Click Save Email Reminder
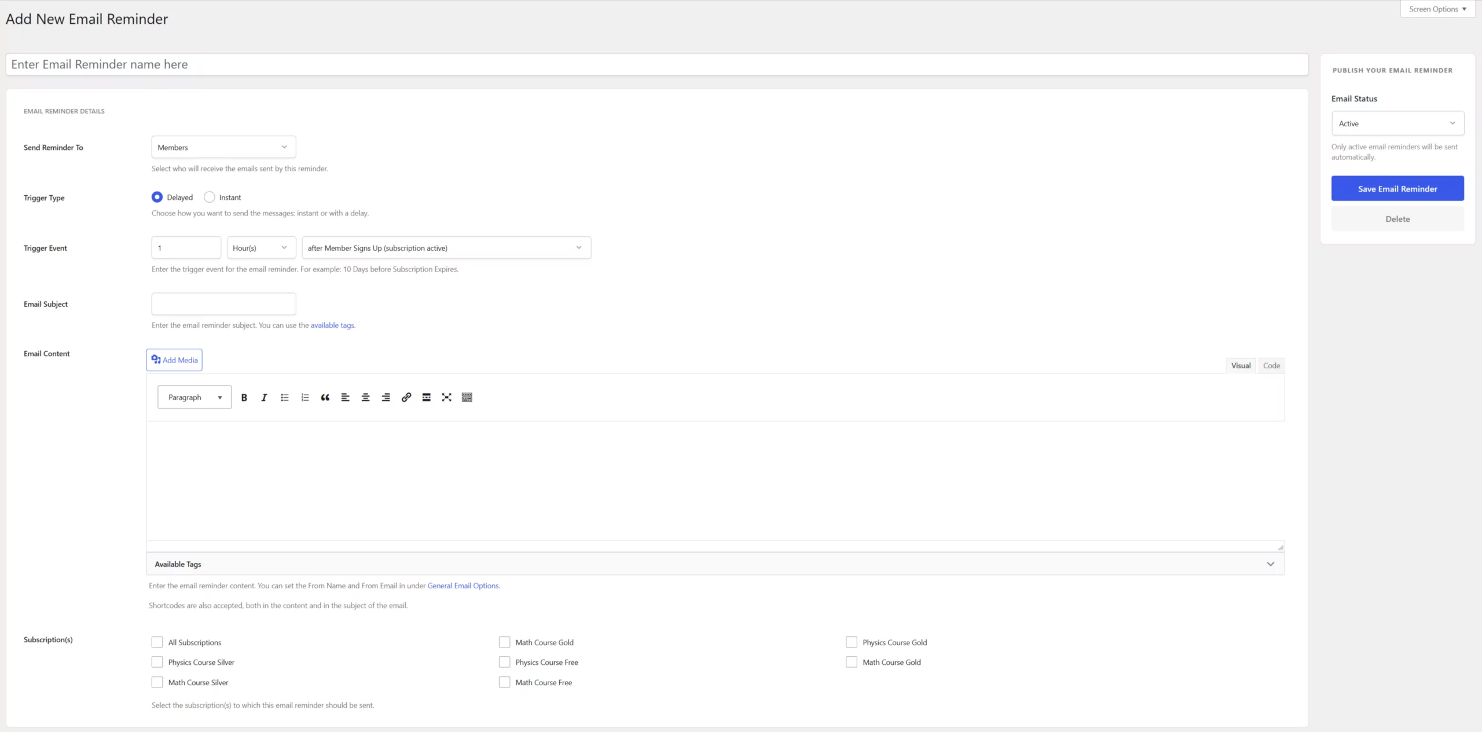 1397,189
